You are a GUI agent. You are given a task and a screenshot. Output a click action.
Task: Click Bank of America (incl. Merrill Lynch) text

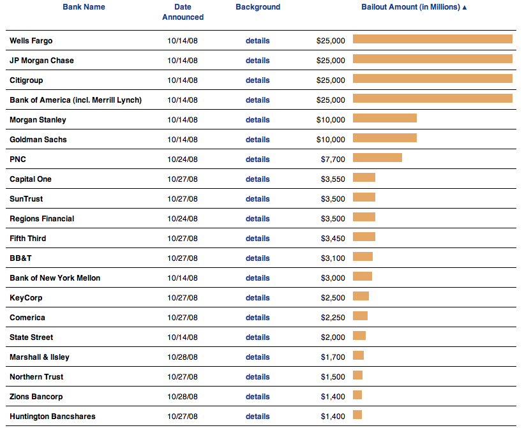pyautogui.click(x=75, y=100)
